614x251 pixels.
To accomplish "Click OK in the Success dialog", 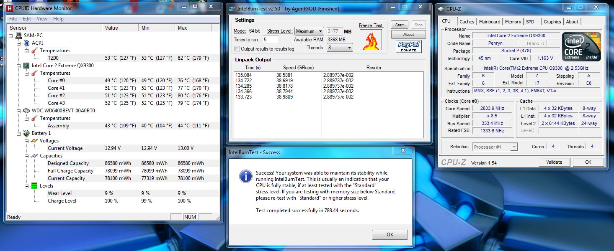I will click(x=390, y=234).
